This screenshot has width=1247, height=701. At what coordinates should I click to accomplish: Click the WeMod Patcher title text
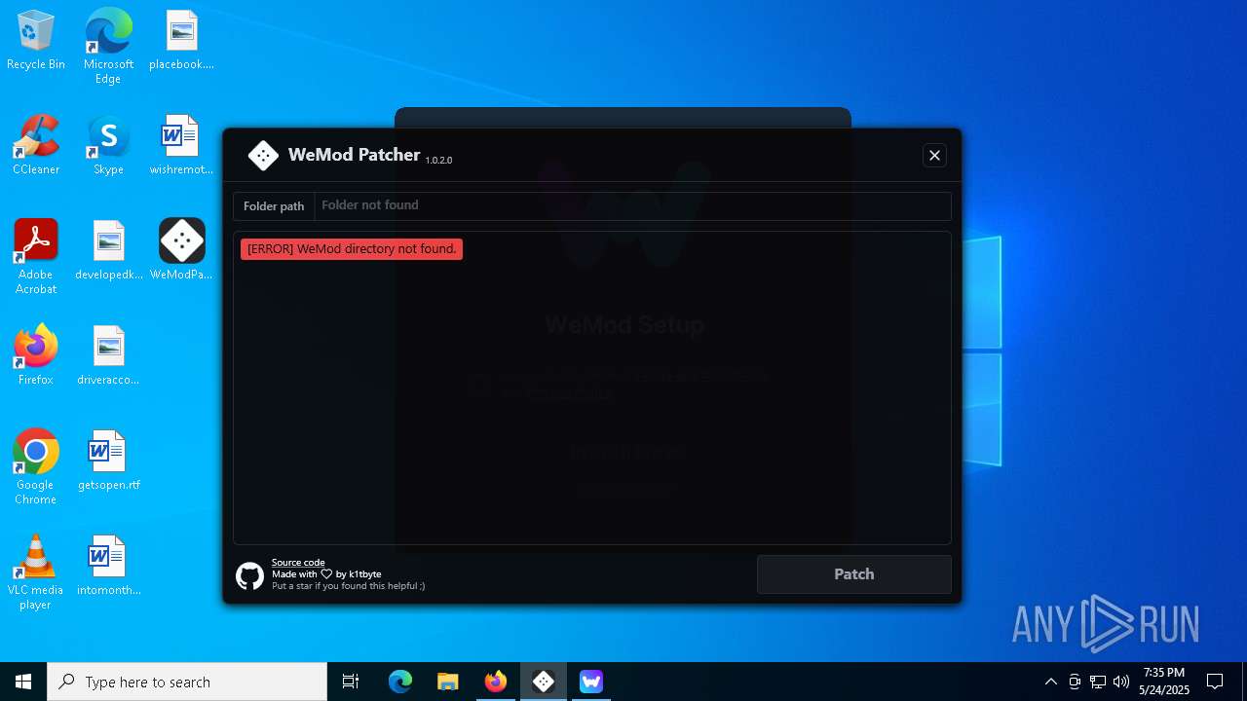coord(354,155)
